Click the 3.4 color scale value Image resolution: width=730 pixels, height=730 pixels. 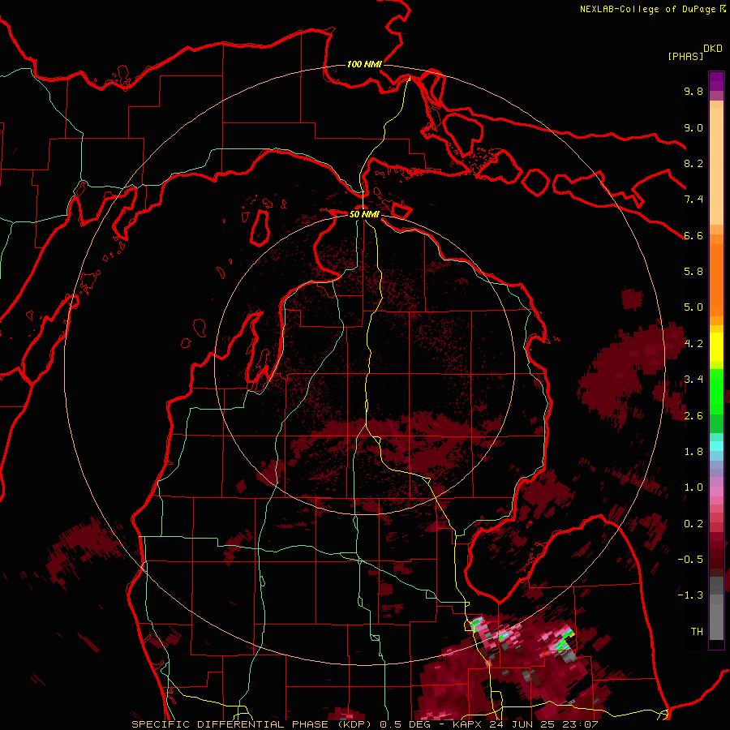pyautogui.click(x=693, y=380)
